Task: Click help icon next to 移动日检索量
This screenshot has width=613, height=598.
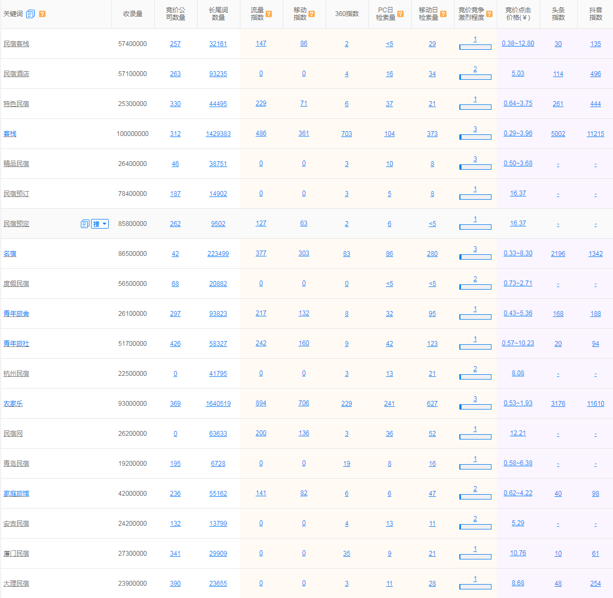Action: tap(443, 14)
